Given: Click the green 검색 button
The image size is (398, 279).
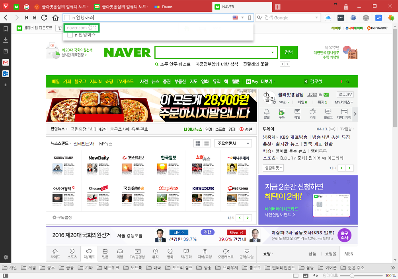Looking at the screenshot, I should click(289, 52).
